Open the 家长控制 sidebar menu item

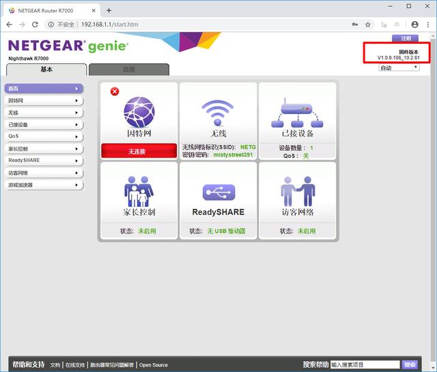point(44,149)
